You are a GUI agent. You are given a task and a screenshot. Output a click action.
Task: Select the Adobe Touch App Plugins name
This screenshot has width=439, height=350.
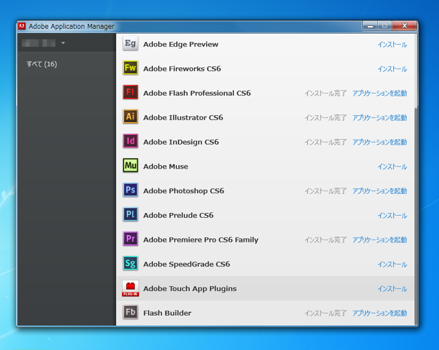(190, 288)
